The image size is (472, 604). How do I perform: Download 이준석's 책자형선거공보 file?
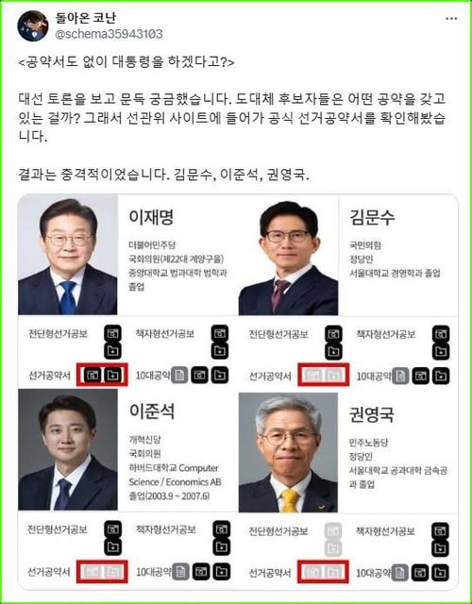point(221,546)
